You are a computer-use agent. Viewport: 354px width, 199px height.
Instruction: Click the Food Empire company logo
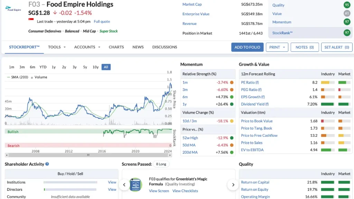(13, 9)
